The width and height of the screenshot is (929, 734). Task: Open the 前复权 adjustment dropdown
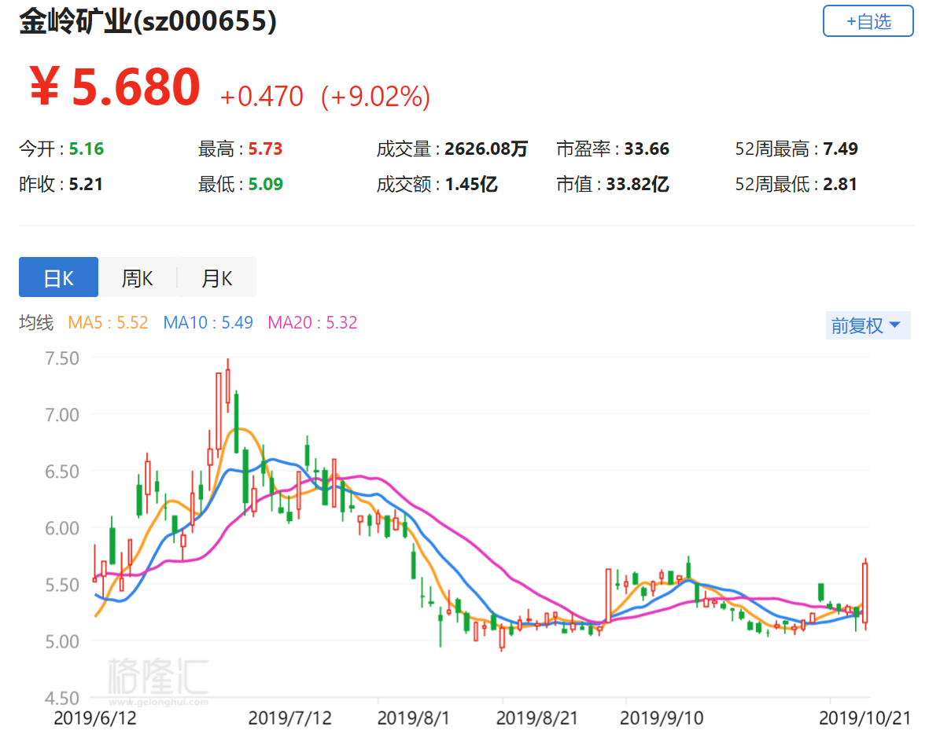coord(868,325)
